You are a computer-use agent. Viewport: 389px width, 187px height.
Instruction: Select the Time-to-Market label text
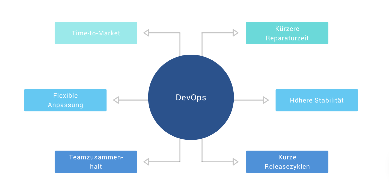point(96,33)
